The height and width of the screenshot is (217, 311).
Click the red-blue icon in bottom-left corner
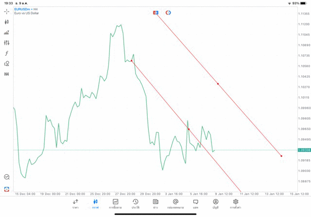click(x=7, y=189)
